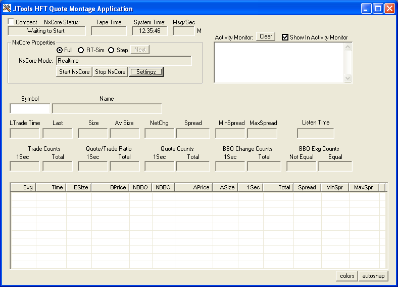
Task: Focus the Symbol input field
Action: point(30,108)
